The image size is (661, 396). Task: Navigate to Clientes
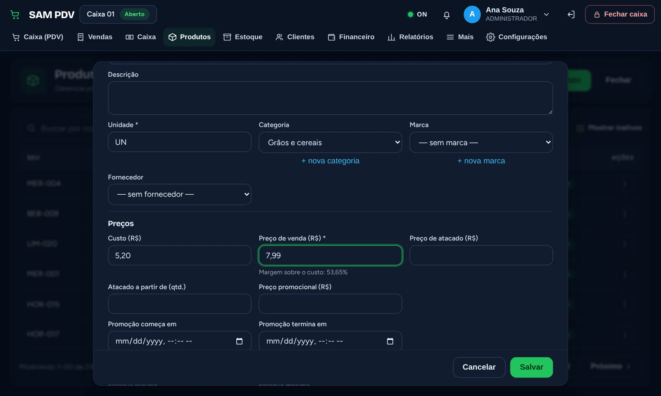(x=295, y=37)
